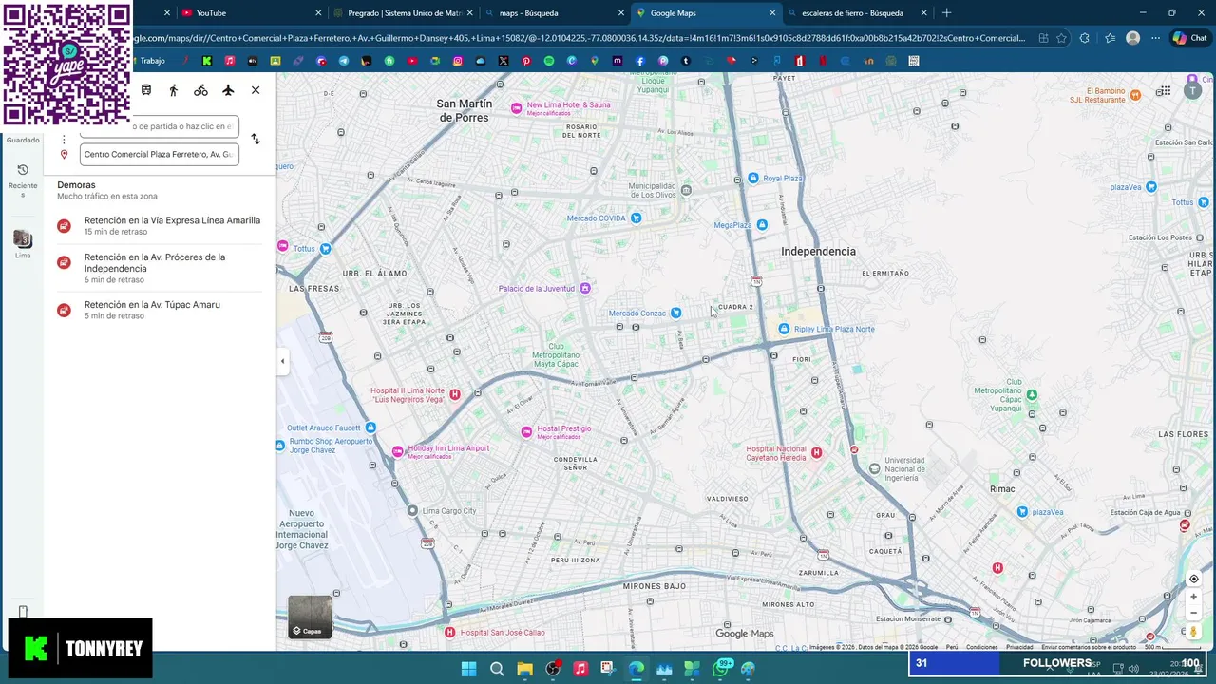Click the New Lima Hotel & Sauna marker
This screenshot has width=1216, height=684.
pos(516,108)
